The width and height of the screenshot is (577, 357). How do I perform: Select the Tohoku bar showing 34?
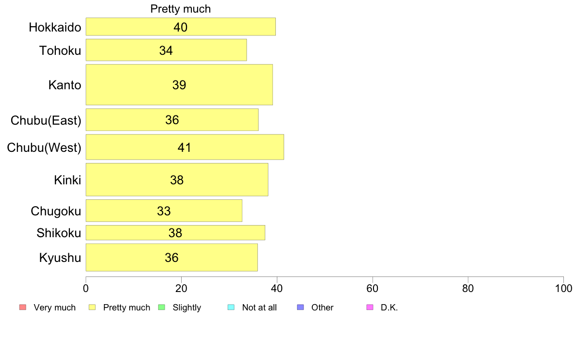(x=166, y=50)
